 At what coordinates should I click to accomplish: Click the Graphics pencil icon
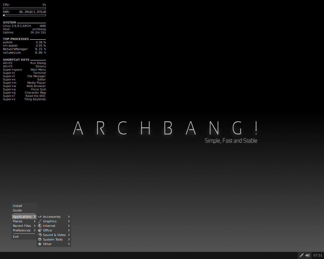(x=40, y=221)
